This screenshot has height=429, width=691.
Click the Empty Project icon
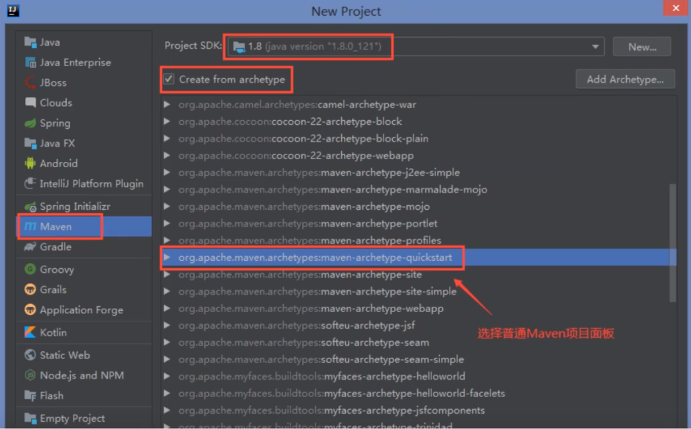[30, 418]
